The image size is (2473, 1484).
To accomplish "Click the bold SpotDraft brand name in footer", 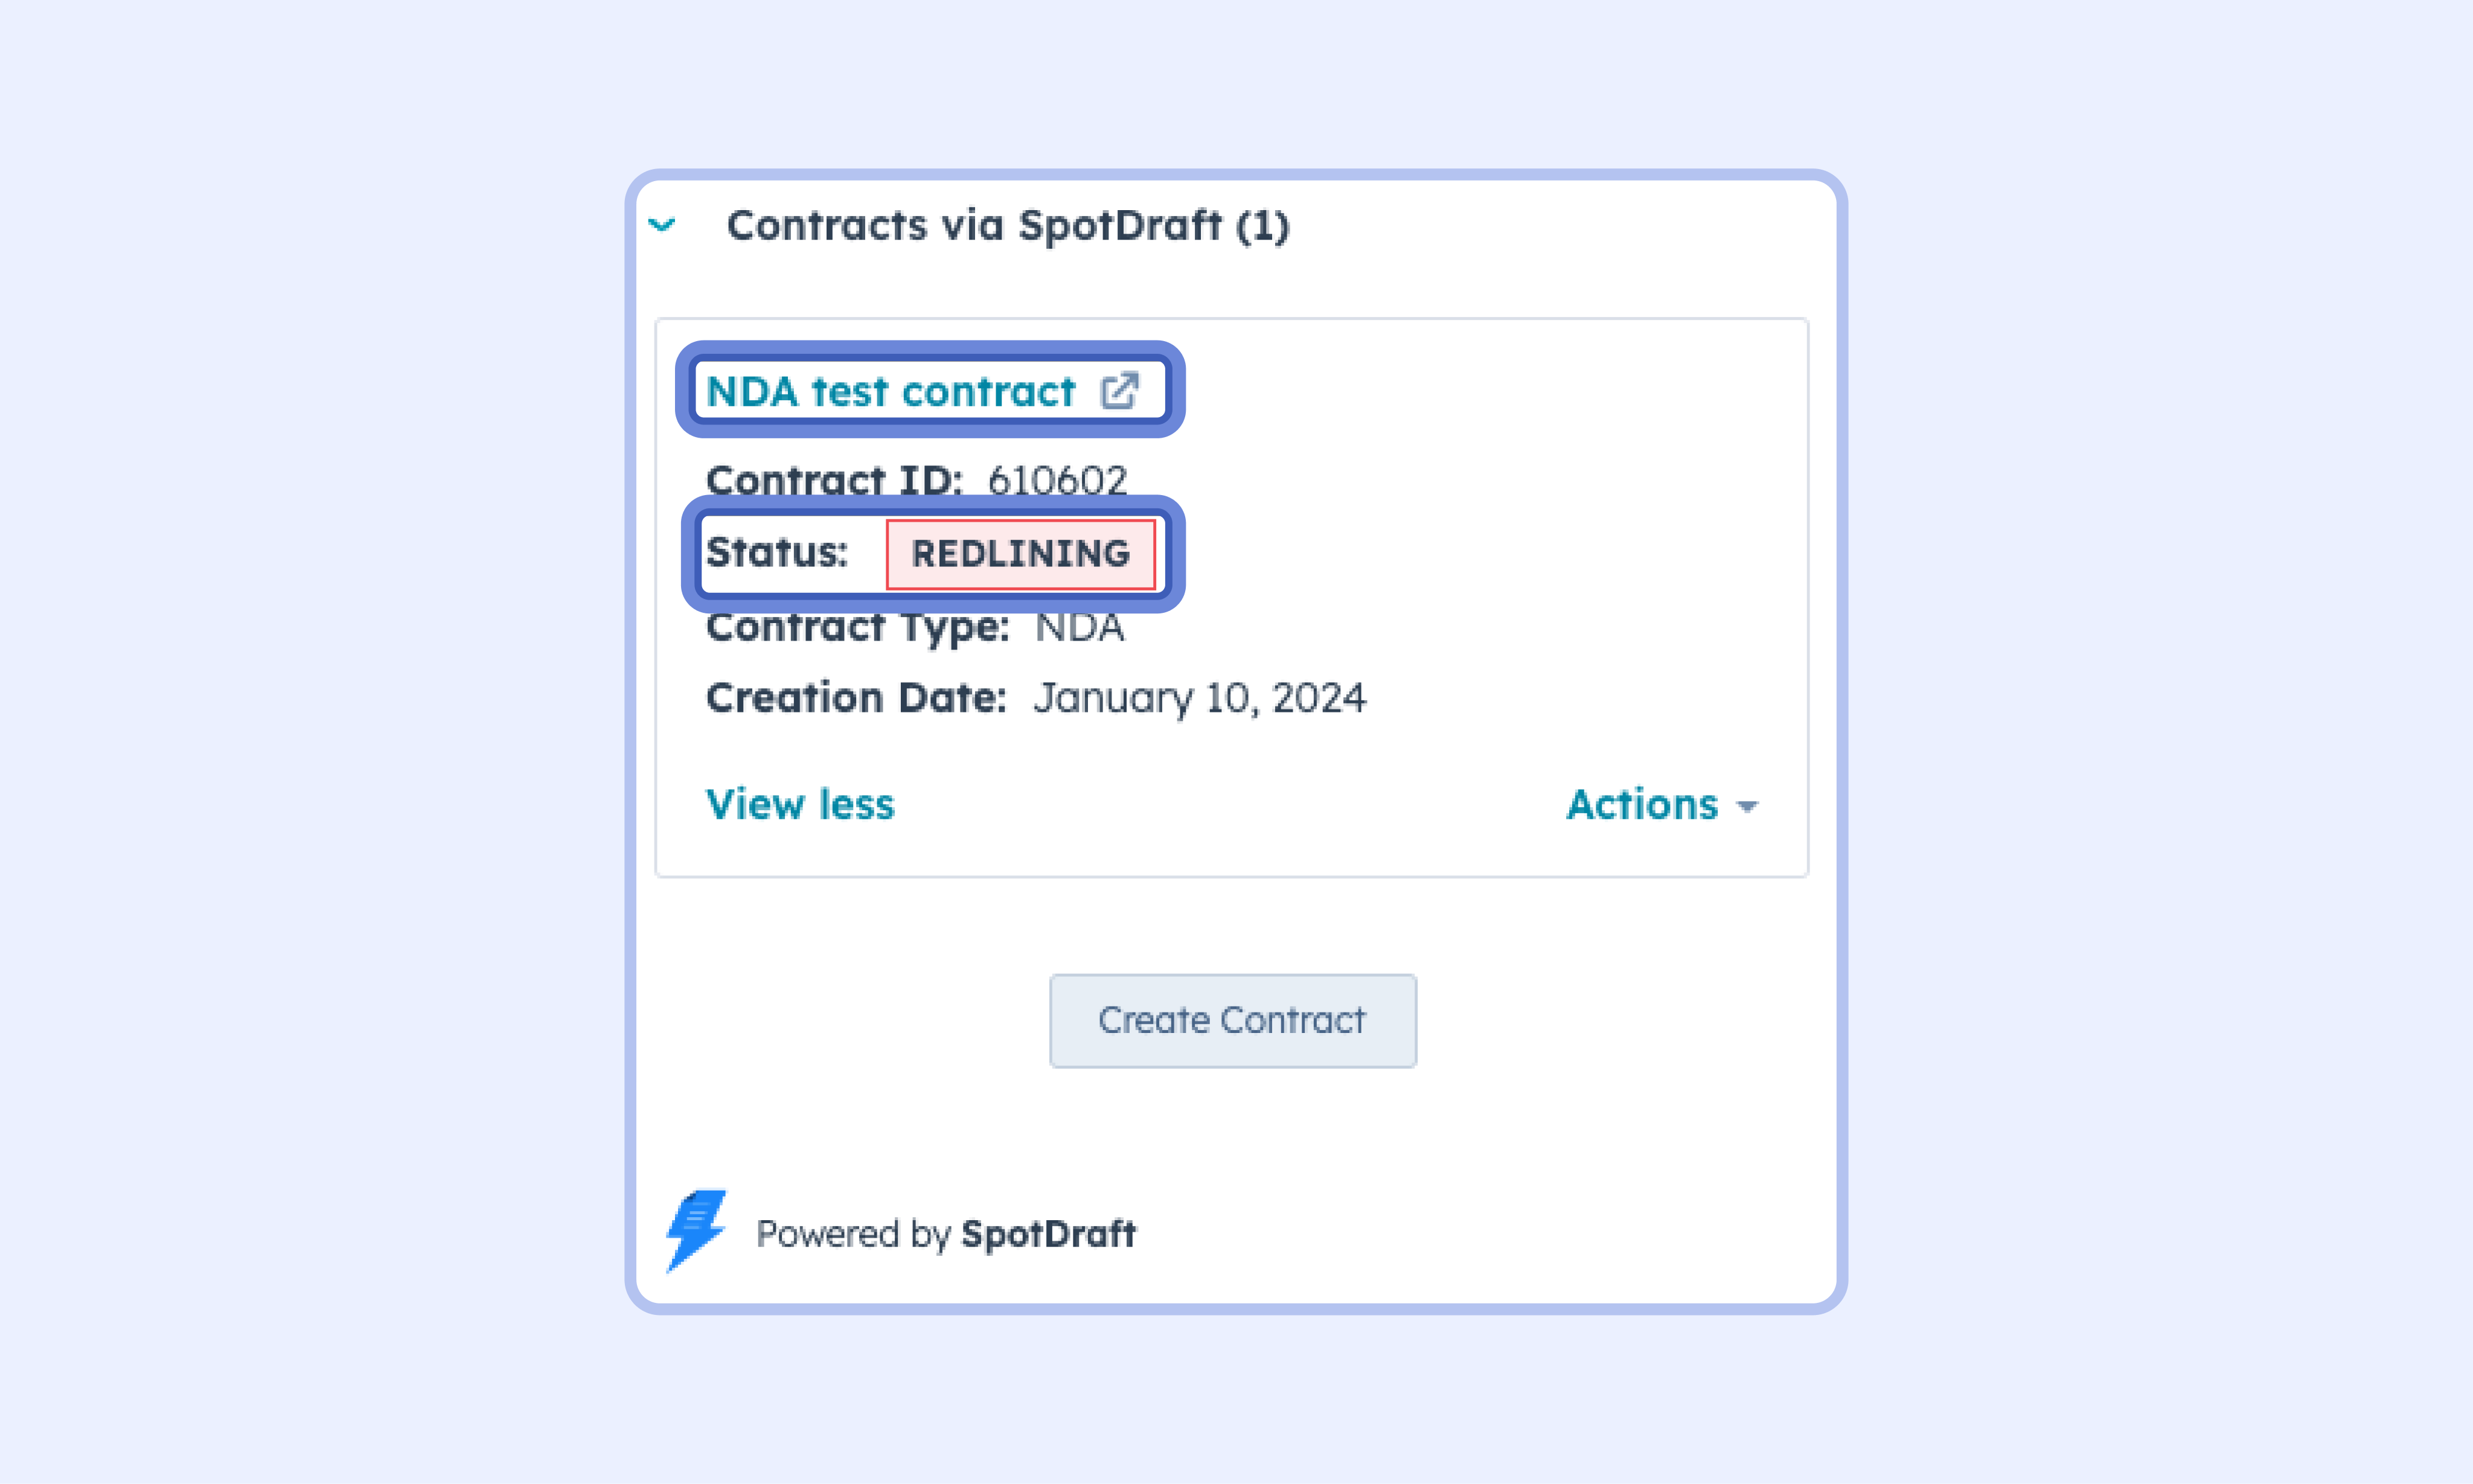I will pyautogui.click(x=1048, y=1234).
